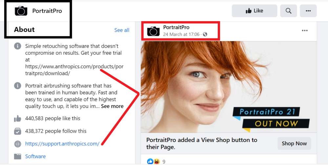
Task: Click See all in the About section
Action: coord(122,30)
